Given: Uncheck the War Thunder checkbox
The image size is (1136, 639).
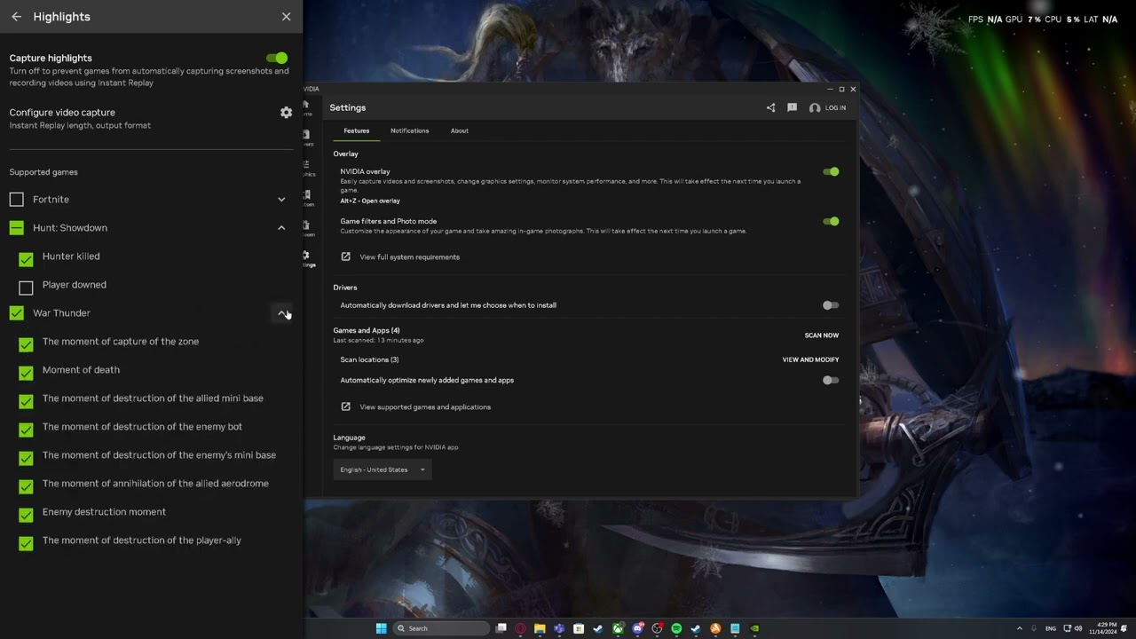Looking at the screenshot, I should coord(17,313).
